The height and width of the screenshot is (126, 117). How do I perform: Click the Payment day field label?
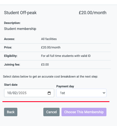coord(65,86)
